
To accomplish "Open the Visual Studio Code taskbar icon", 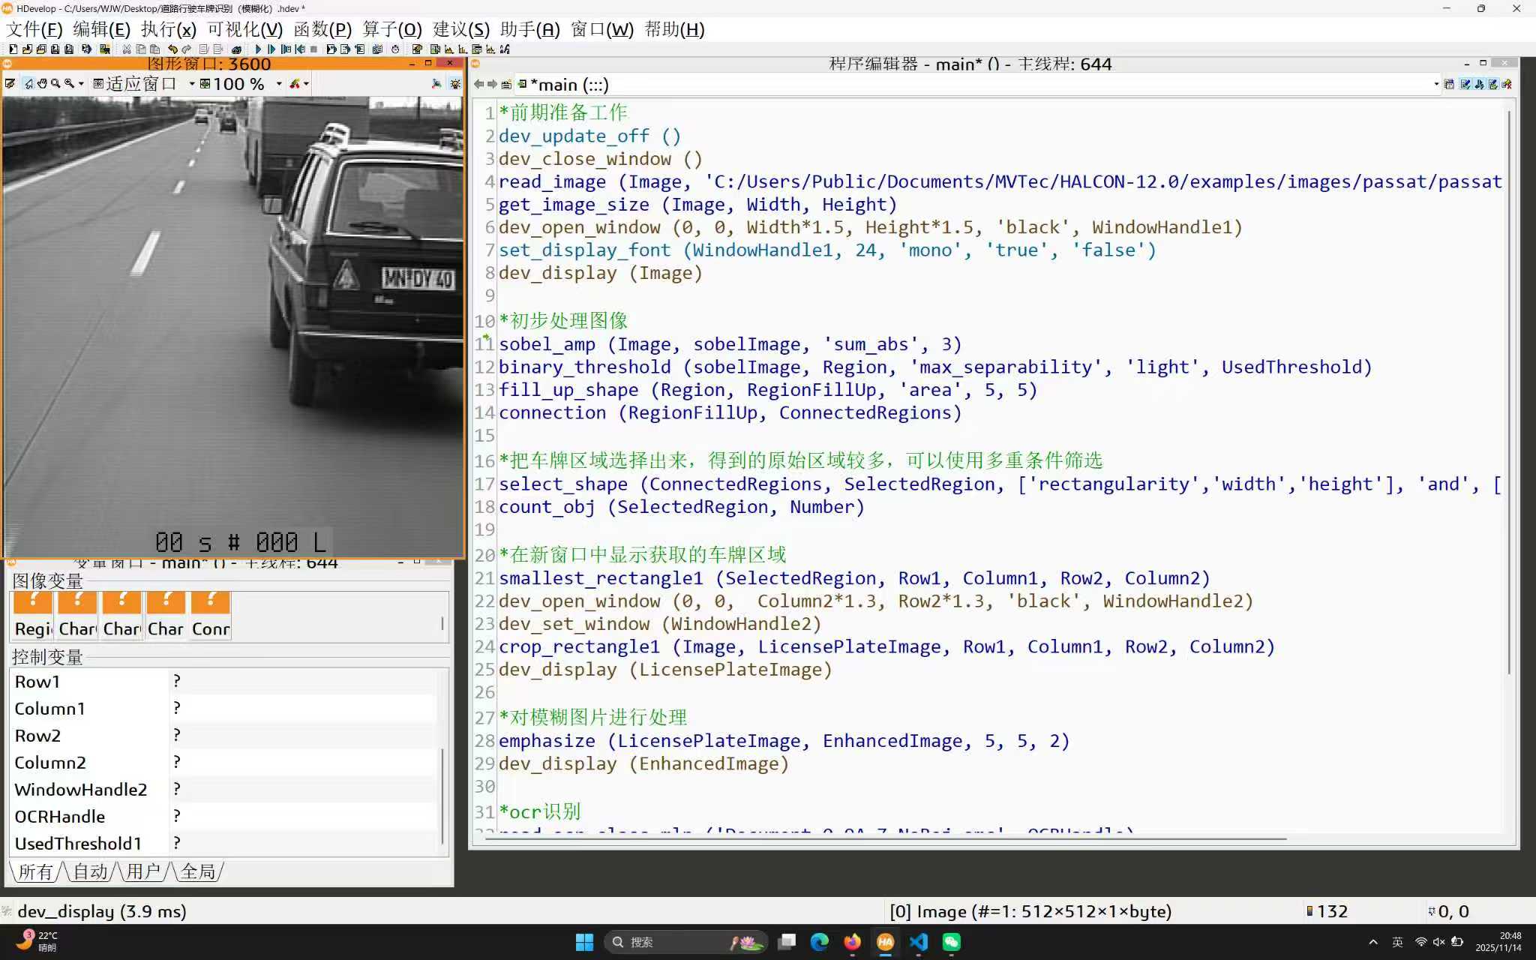I will [x=919, y=942].
